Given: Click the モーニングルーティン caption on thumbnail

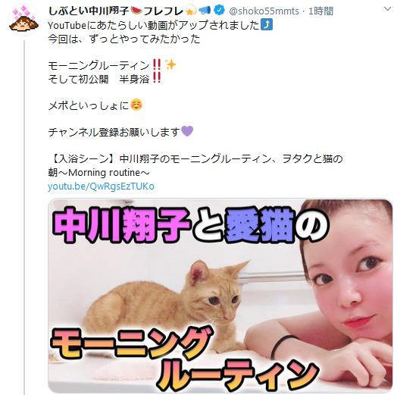Looking at the screenshot, I should pos(183,360).
